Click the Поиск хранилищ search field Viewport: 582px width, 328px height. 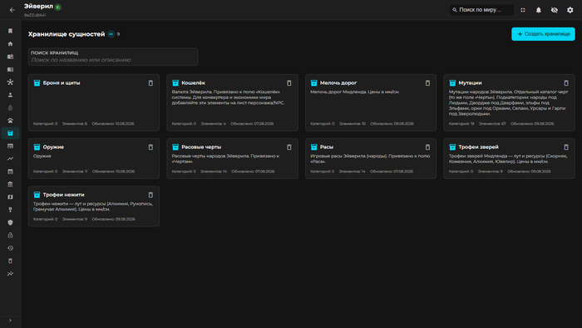(113, 57)
